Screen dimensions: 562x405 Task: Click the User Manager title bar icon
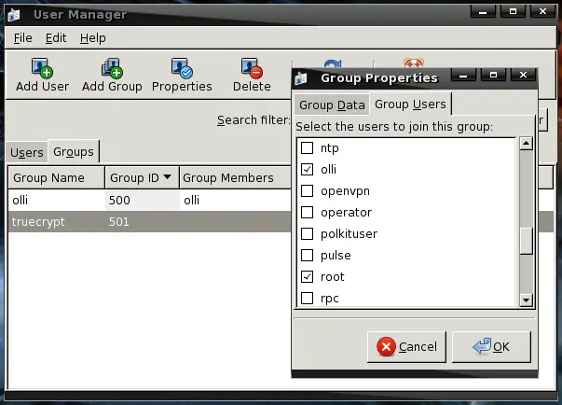[x=14, y=15]
